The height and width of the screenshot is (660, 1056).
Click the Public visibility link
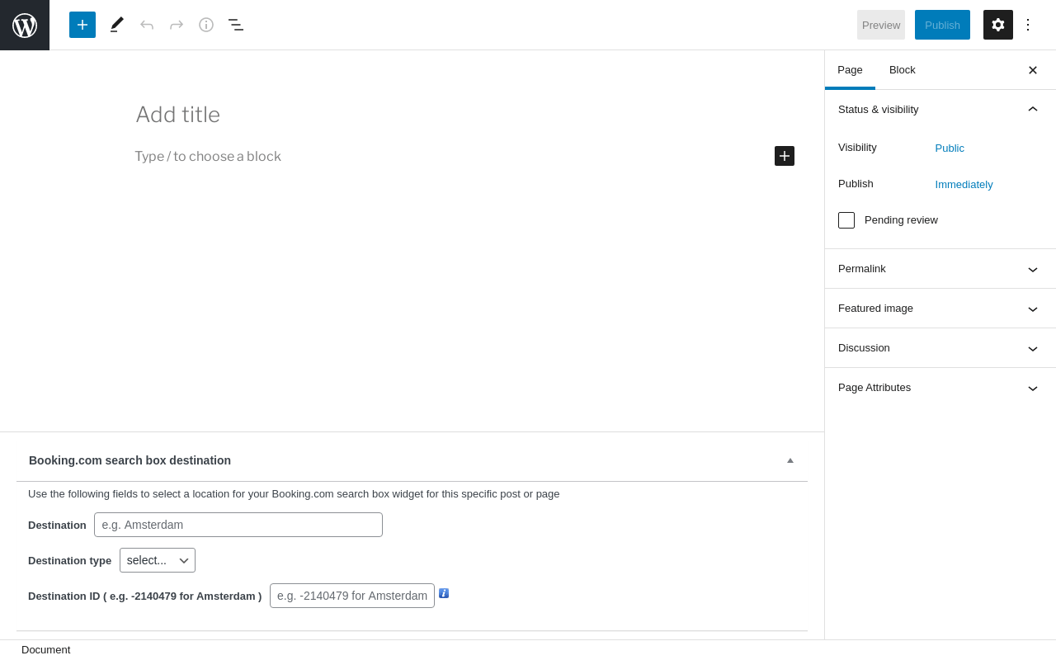950,148
